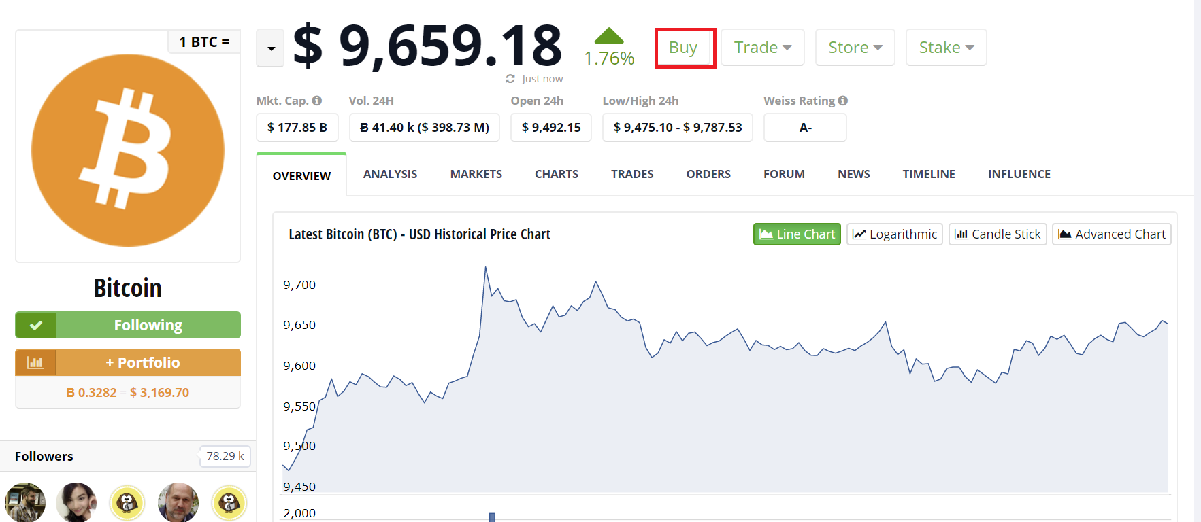Open the Mkt. Cap. info icon
1201x522 pixels.
316,101
